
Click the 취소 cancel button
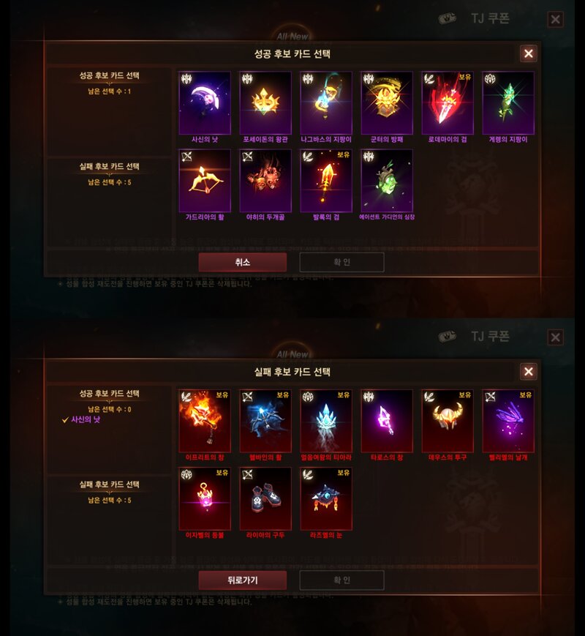[x=243, y=262]
